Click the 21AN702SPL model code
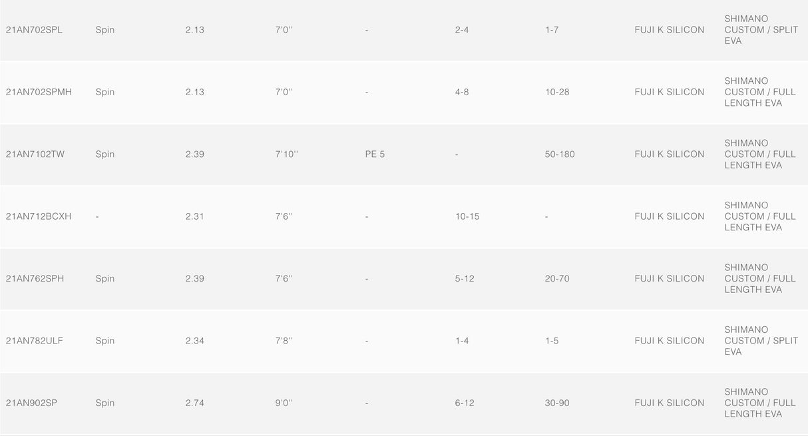Viewport: 808px width, 436px height. (x=34, y=30)
